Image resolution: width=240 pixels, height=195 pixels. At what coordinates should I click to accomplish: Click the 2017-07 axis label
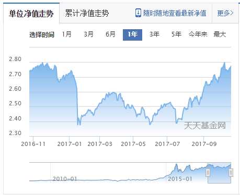[167, 144]
